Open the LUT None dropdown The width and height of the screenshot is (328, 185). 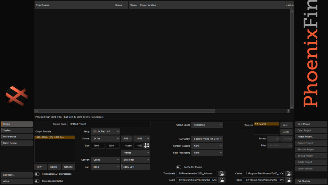click(x=105, y=167)
